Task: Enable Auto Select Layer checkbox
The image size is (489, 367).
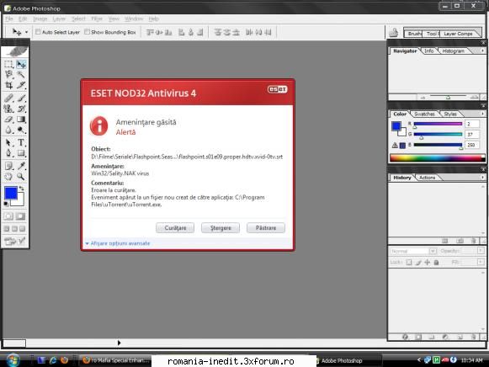Action: click(x=38, y=32)
